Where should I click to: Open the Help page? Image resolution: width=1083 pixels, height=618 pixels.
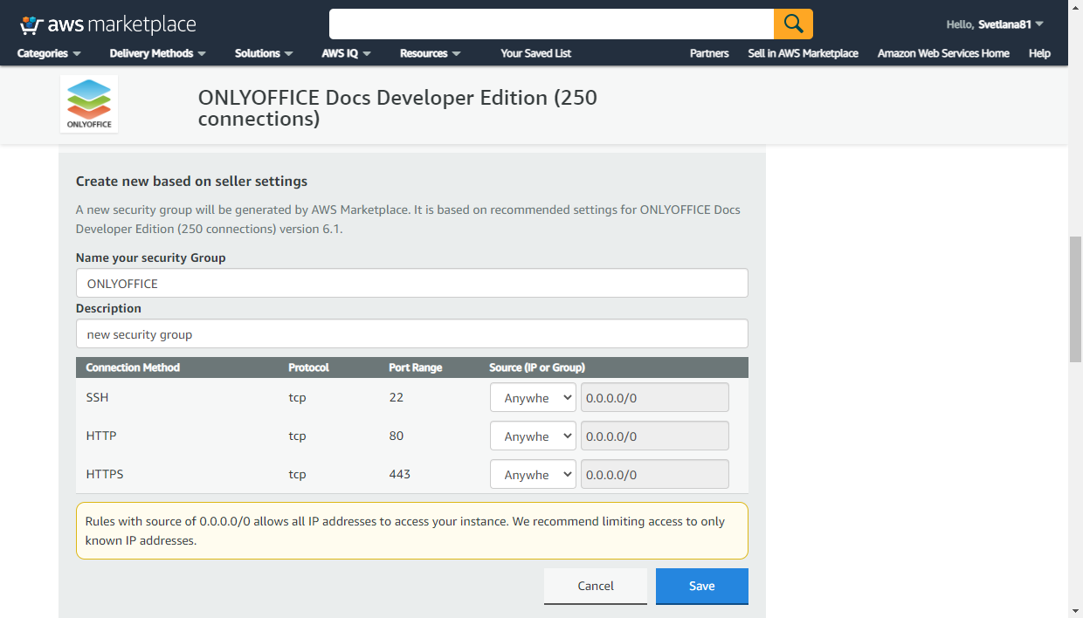1038,53
